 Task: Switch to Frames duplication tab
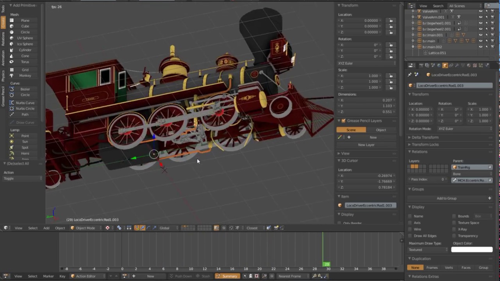(x=432, y=268)
